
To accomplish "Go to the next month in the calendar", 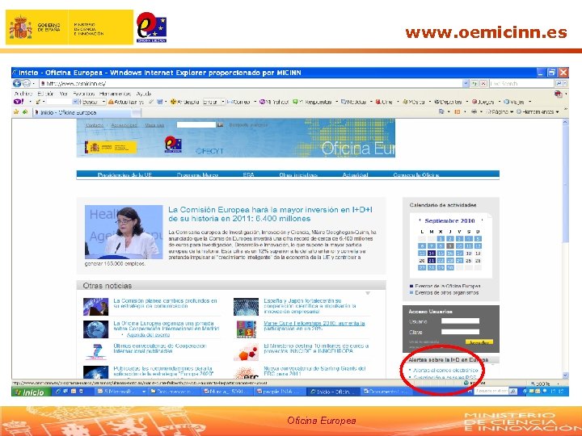I will [x=482, y=220].
